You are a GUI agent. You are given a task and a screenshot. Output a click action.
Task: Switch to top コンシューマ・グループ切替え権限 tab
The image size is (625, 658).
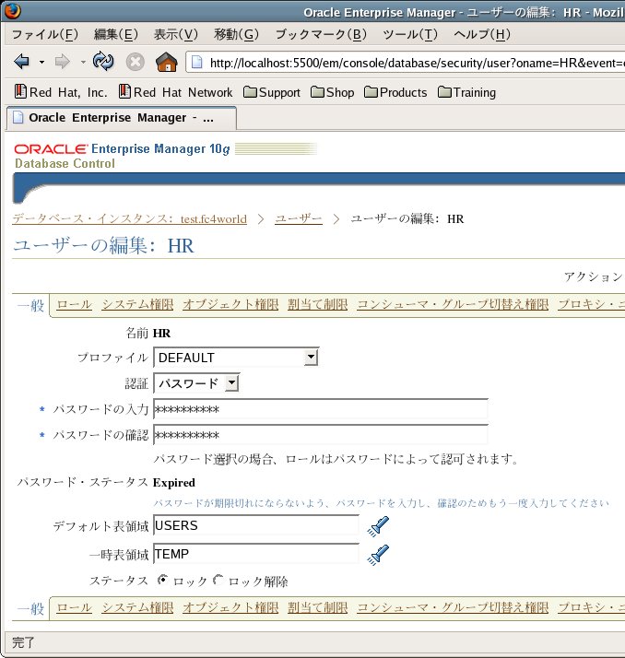click(453, 304)
